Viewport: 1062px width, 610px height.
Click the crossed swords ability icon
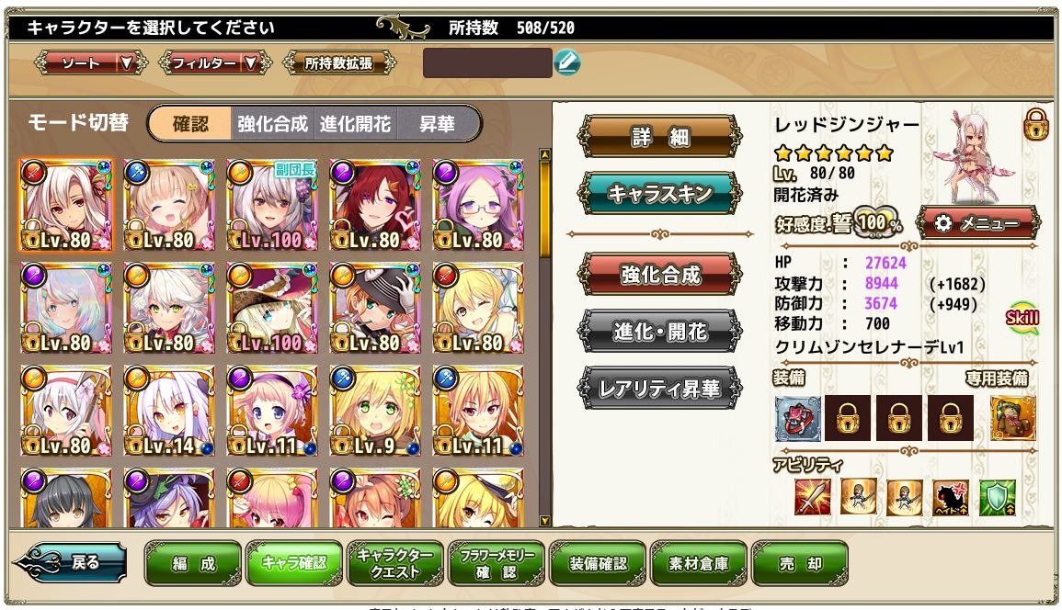tap(812, 498)
